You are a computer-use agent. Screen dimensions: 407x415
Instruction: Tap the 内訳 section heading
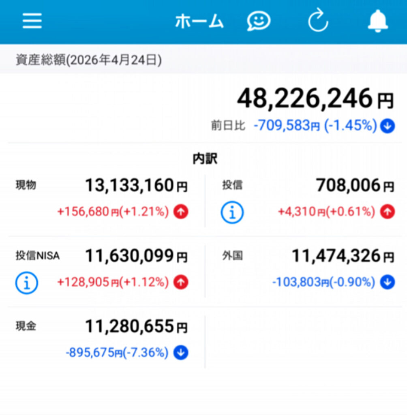click(205, 159)
